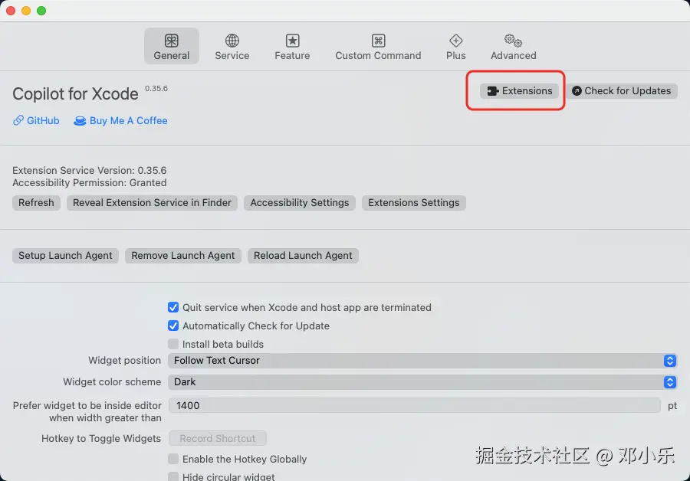Click Check for Updates button
The image size is (690, 481).
point(621,91)
